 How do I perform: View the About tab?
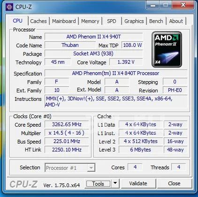coord(176,21)
